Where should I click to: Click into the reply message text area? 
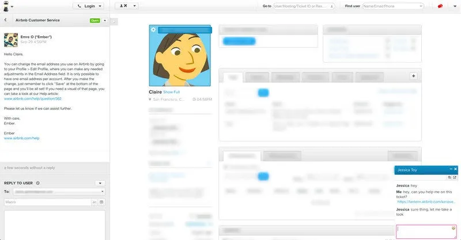point(55,225)
